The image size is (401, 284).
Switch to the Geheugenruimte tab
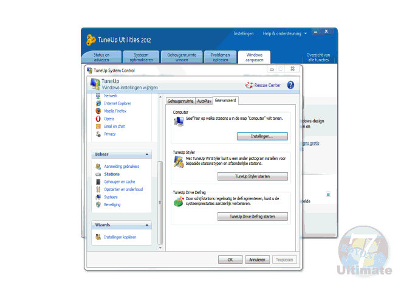pyautogui.click(x=180, y=101)
